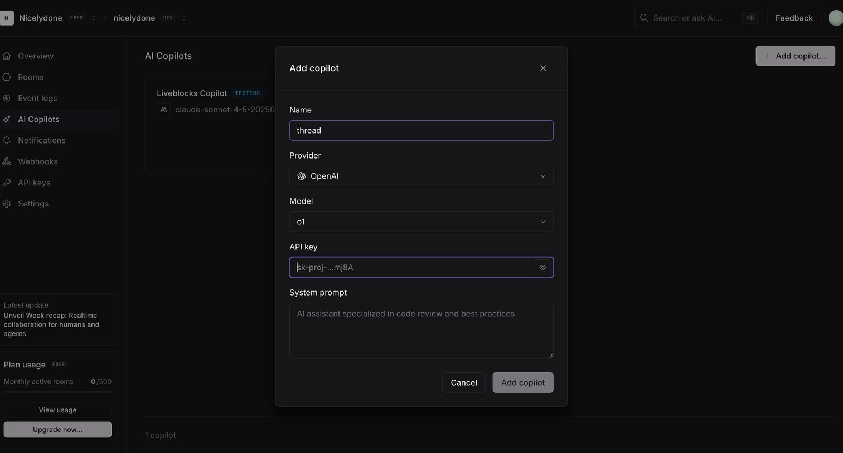The width and height of the screenshot is (843, 453).
Task: Click the API keys key icon
Action: tap(7, 183)
